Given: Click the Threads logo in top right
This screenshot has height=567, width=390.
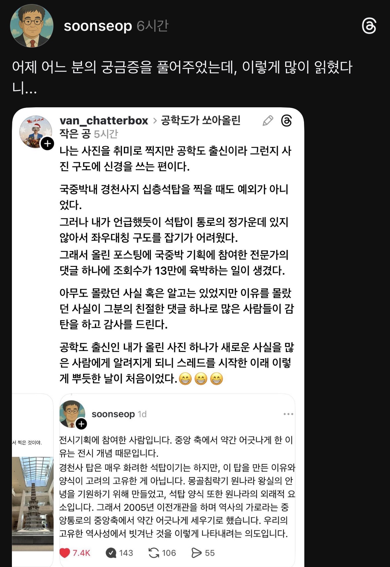Looking at the screenshot, I should click(369, 26).
